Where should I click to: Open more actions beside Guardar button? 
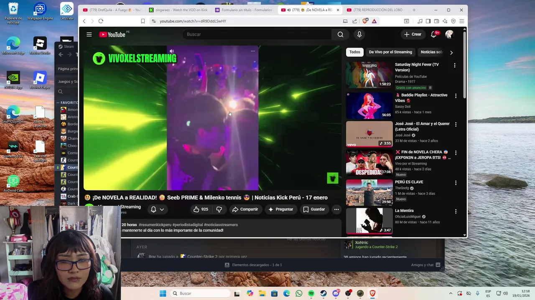click(x=336, y=209)
